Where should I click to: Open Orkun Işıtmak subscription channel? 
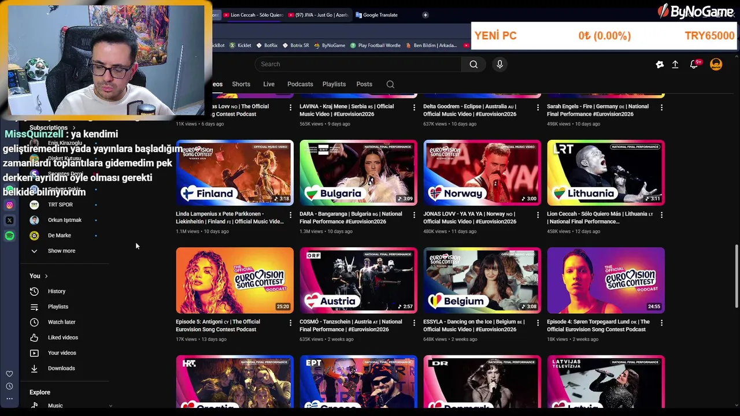(x=64, y=220)
